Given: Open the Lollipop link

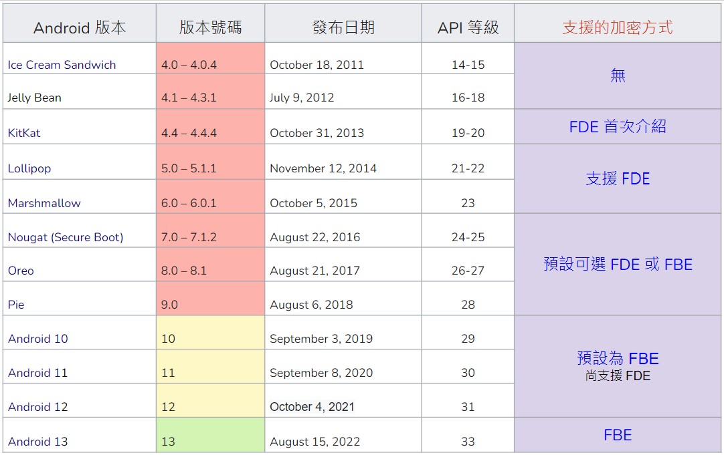Looking at the screenshot, I should [29, 168].
